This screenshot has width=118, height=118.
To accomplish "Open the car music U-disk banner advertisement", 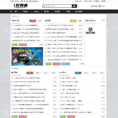I will click(27, 56).
